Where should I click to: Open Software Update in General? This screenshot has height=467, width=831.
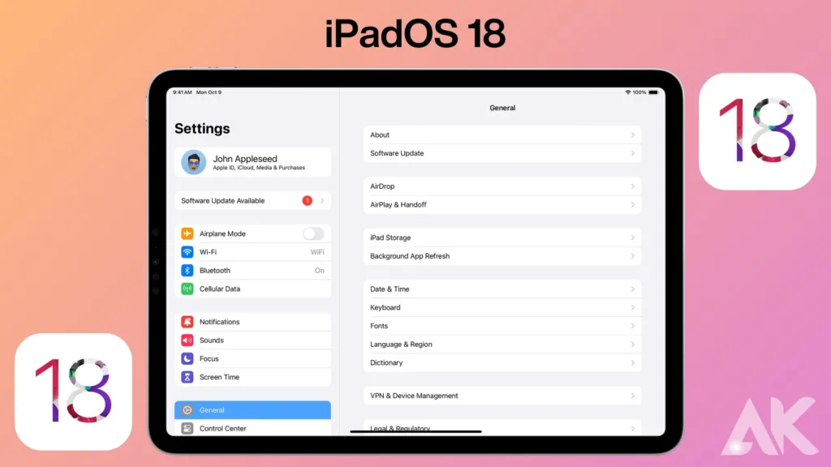pyautogui.click(x=502, y=153)
